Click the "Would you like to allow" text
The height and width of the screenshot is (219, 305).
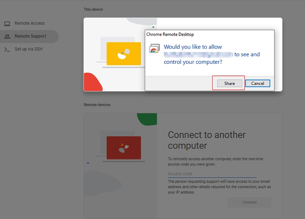[x=193, y=47]
